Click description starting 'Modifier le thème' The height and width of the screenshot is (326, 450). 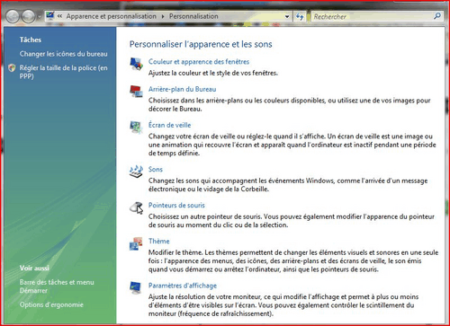[x=293, y=261]
